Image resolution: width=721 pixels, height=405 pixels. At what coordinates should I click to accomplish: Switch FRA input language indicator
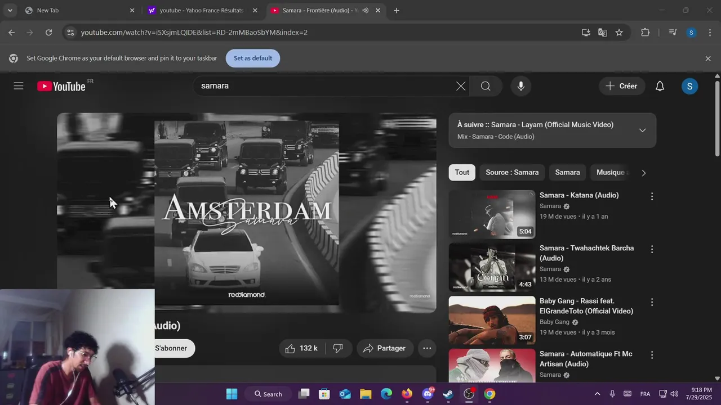point(646,394)
